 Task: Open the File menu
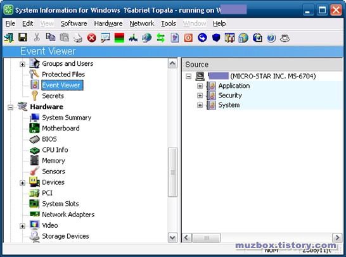tap(10, 23)
